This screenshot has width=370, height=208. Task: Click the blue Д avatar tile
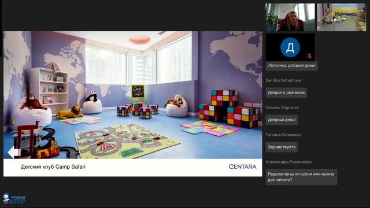pos(290,47)
